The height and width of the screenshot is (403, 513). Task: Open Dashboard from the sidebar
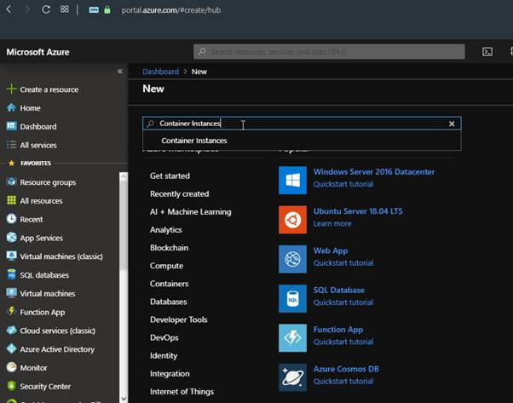pos(38,127)
